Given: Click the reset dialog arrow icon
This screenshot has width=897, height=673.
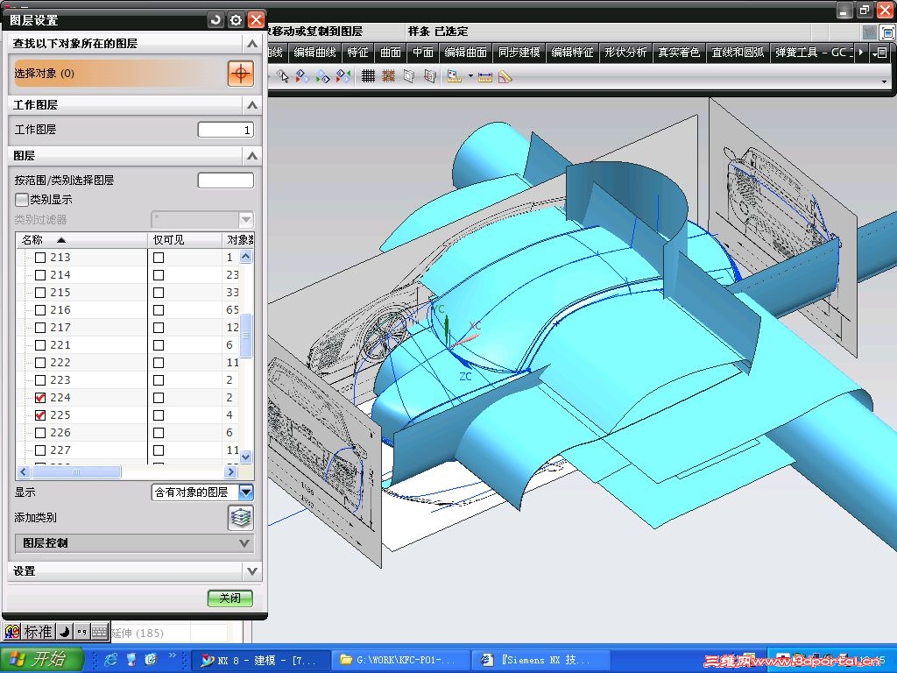Looking at the screenshot, I should click(216, 19).
